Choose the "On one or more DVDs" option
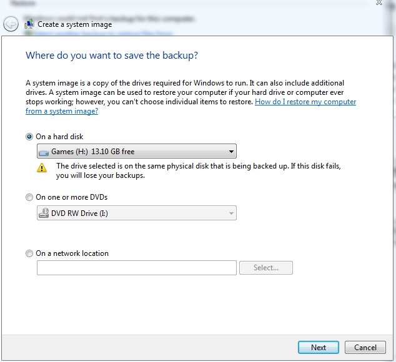 pyautogui.click(x=29, y=197)
